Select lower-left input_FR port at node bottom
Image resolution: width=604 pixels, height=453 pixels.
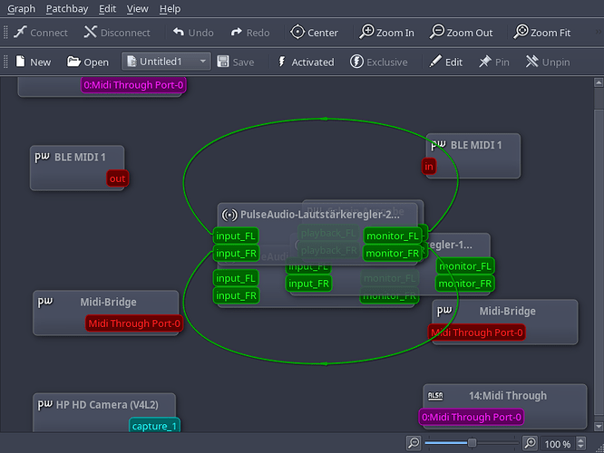236,295
